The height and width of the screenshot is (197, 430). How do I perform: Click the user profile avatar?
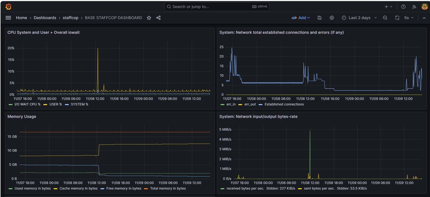[425, 6]
